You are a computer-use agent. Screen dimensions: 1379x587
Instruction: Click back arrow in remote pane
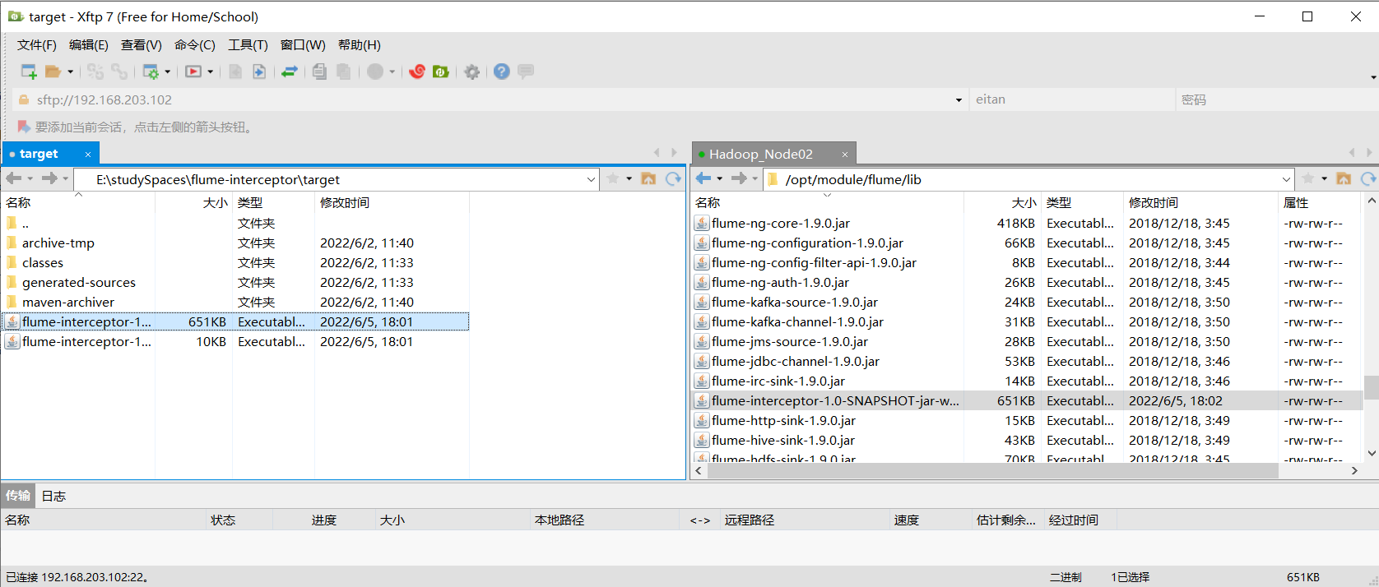point(703,178)
